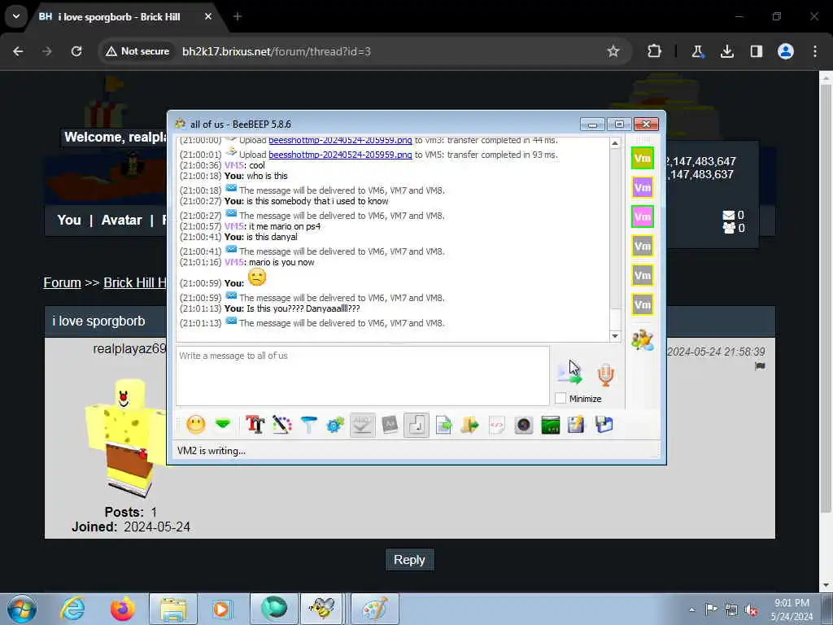Go back with the browser back arrow

point(18,51)
